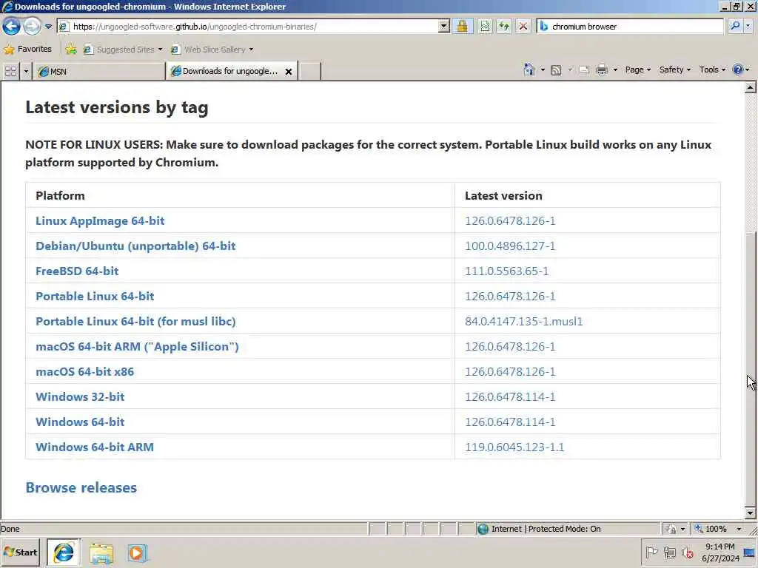Click version 84.0.4147.135-1.musl1 link
The image size is (758, 568).
(x=523, y=321)
